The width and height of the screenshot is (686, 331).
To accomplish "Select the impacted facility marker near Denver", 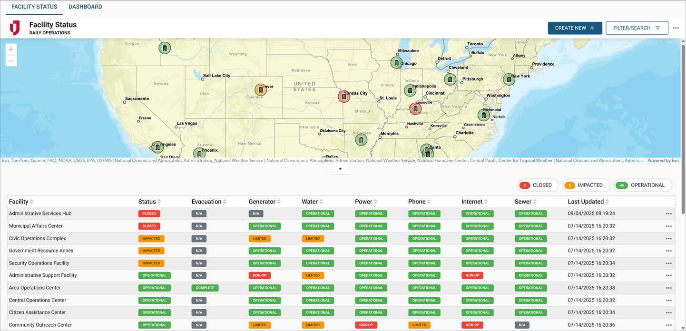I will (260, 89).
